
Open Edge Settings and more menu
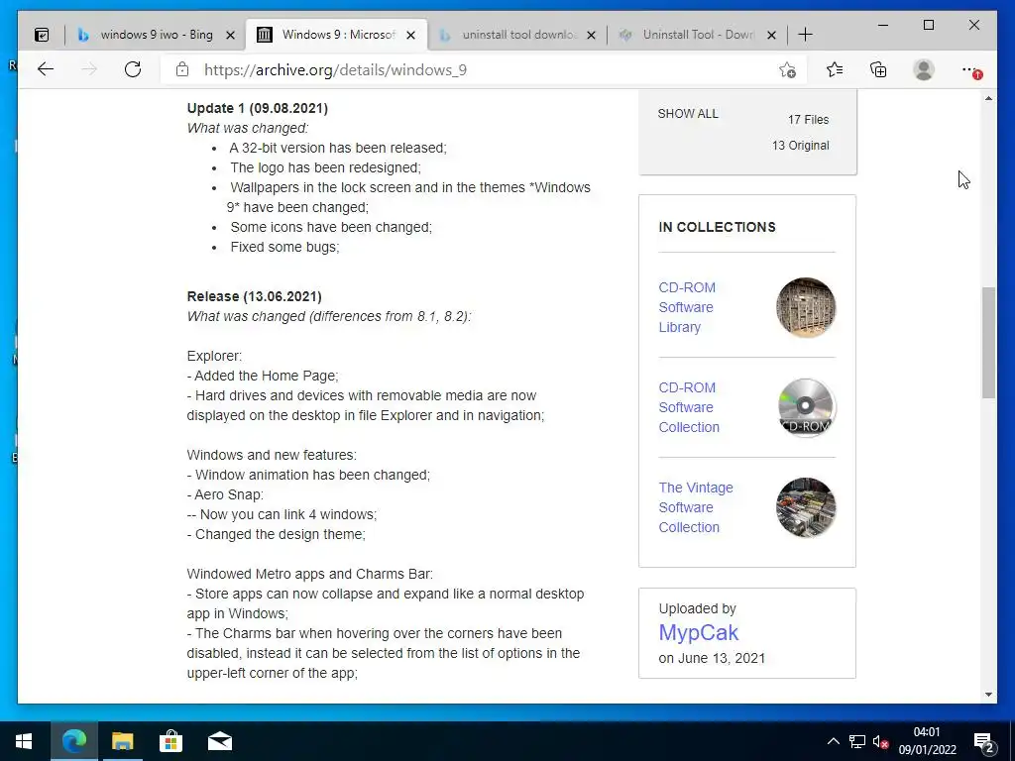coord(970,70)
